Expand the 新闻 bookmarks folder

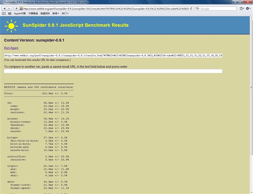click(56, 13)
